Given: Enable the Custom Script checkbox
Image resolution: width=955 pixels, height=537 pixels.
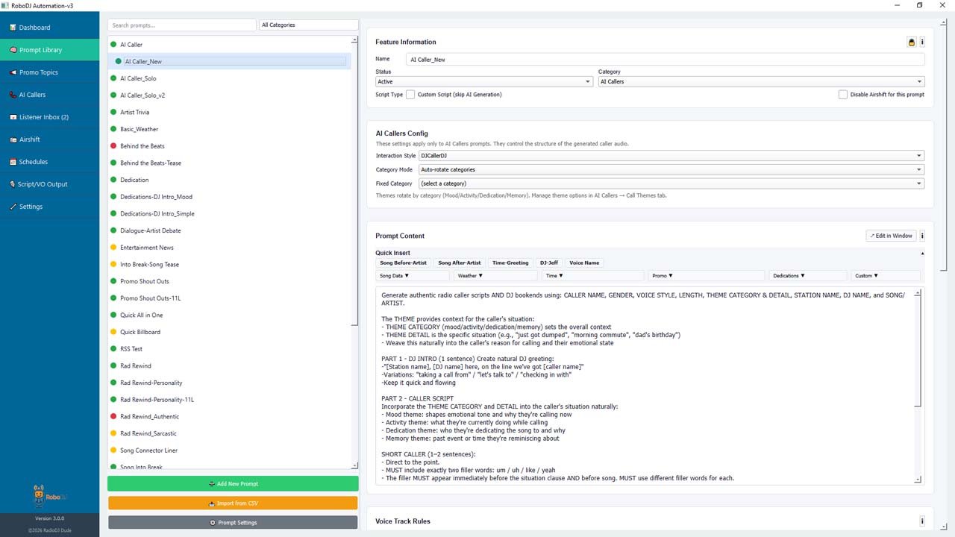Looking at the screenshot, I should point(410,95).
